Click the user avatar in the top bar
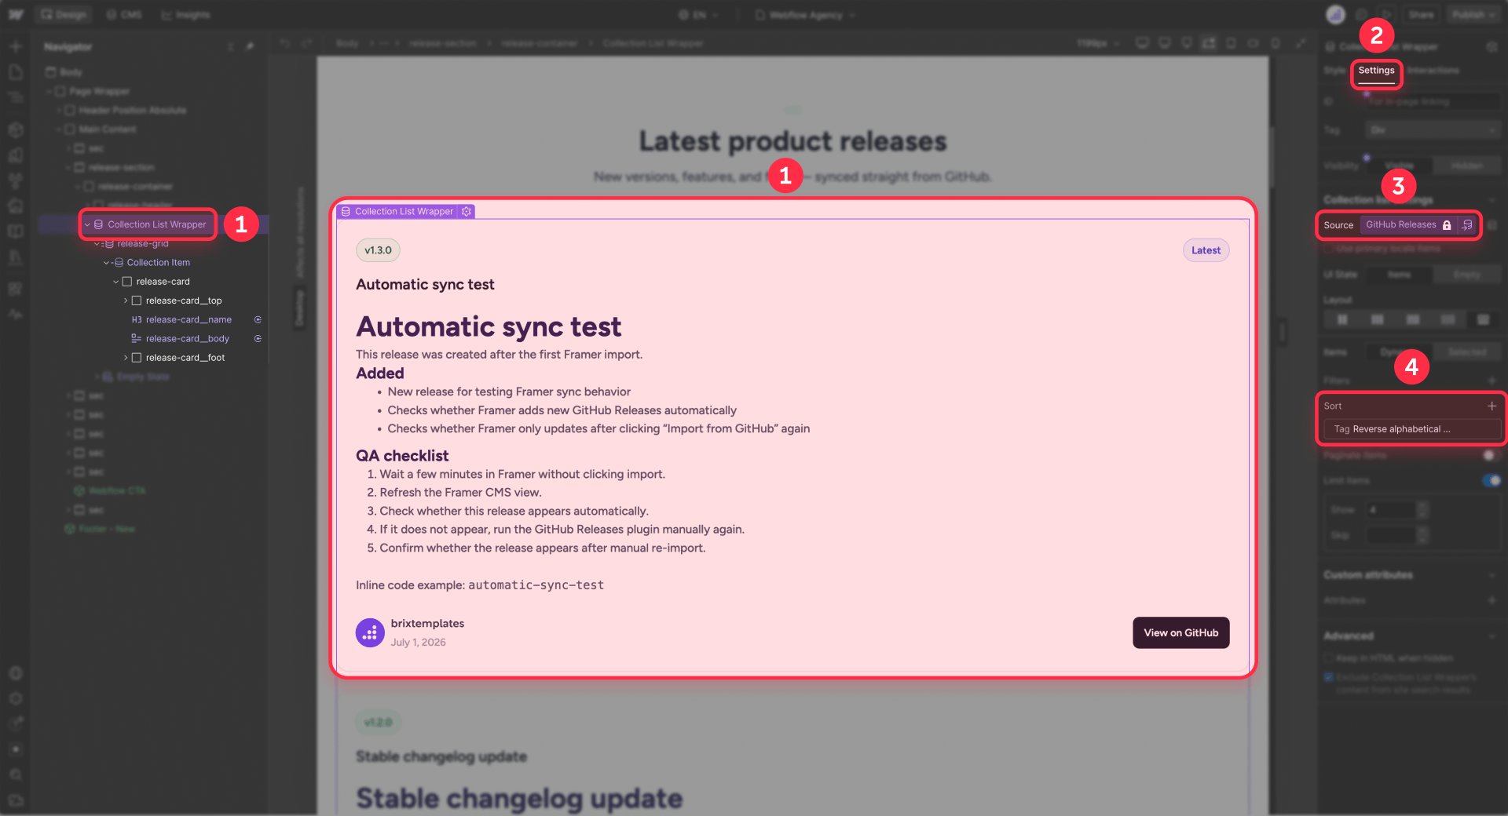The width and height of the screenshot is (1508, 816). 1335,14
